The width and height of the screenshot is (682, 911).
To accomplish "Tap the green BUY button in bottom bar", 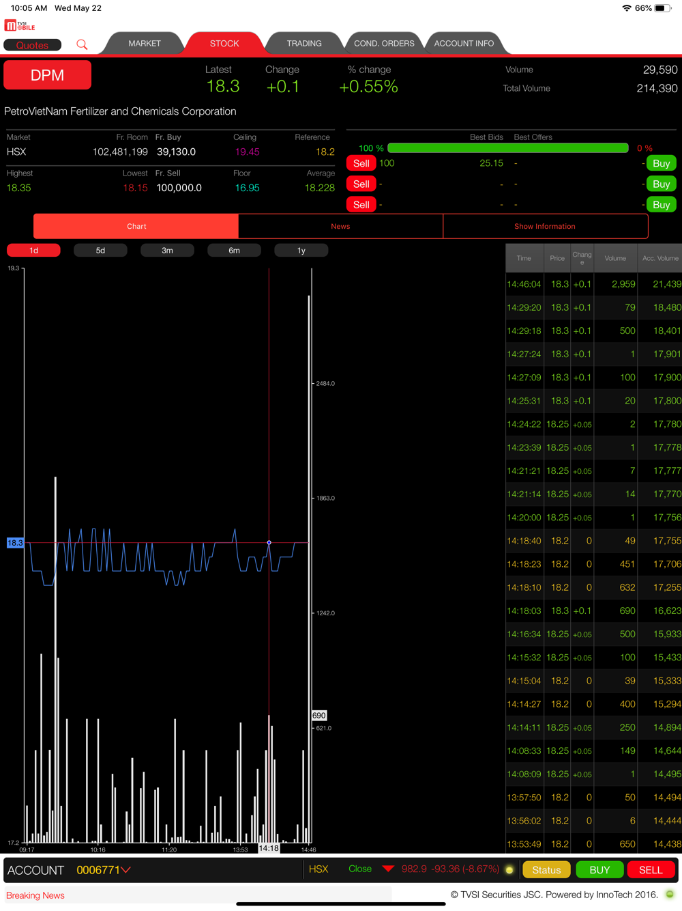I will (x=599, y=870).
